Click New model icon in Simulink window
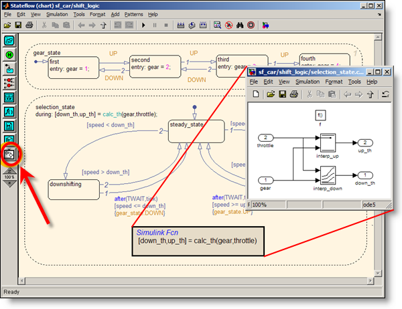The width and height of the screenshot is (402, 309). tap(256, 94)
